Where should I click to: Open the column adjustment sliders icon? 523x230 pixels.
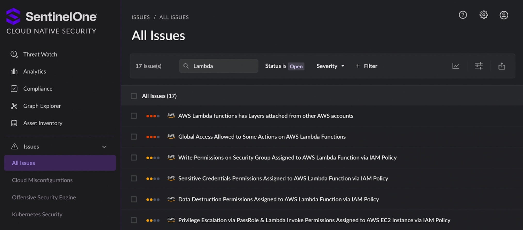(479, 66)
